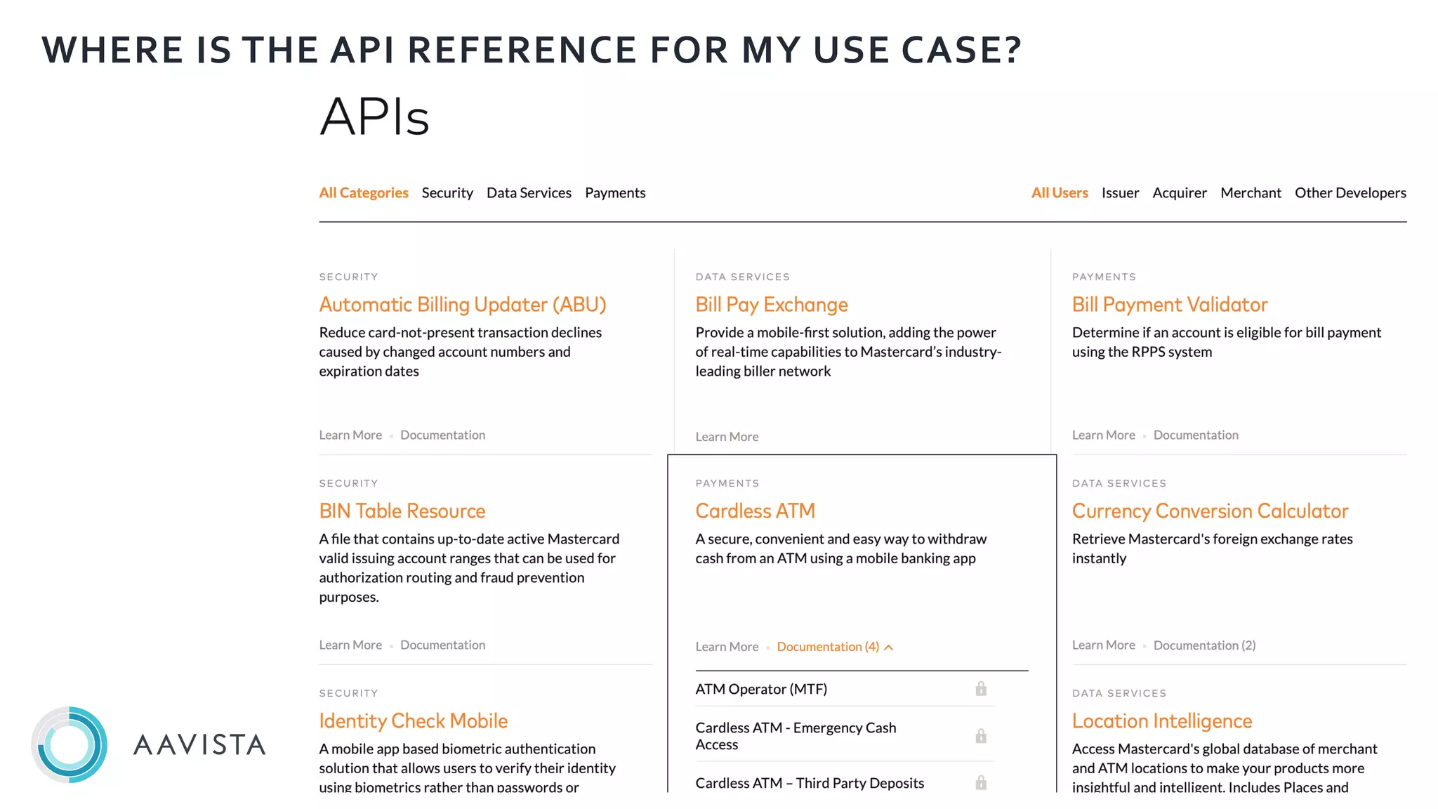Click Learn More under Currency Conversion Calculator
This screenshot has height=809, width=1438.
coord(1104,645)
